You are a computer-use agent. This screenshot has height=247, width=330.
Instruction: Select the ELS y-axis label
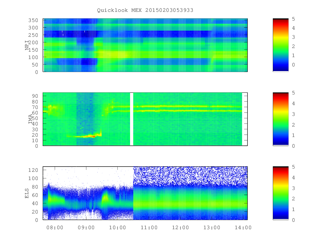27,193
